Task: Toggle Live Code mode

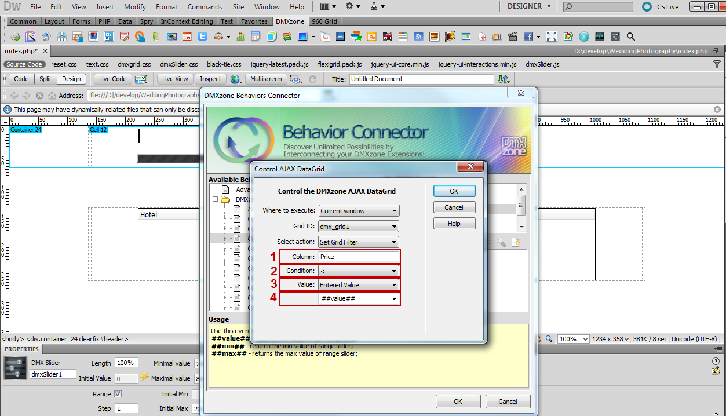Action: point(112,79)
